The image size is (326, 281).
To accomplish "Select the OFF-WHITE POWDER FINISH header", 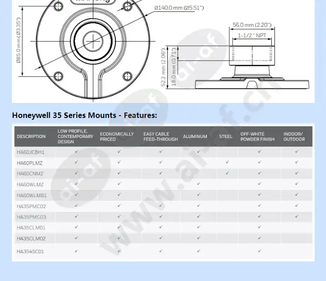I will tap(258, 137).
